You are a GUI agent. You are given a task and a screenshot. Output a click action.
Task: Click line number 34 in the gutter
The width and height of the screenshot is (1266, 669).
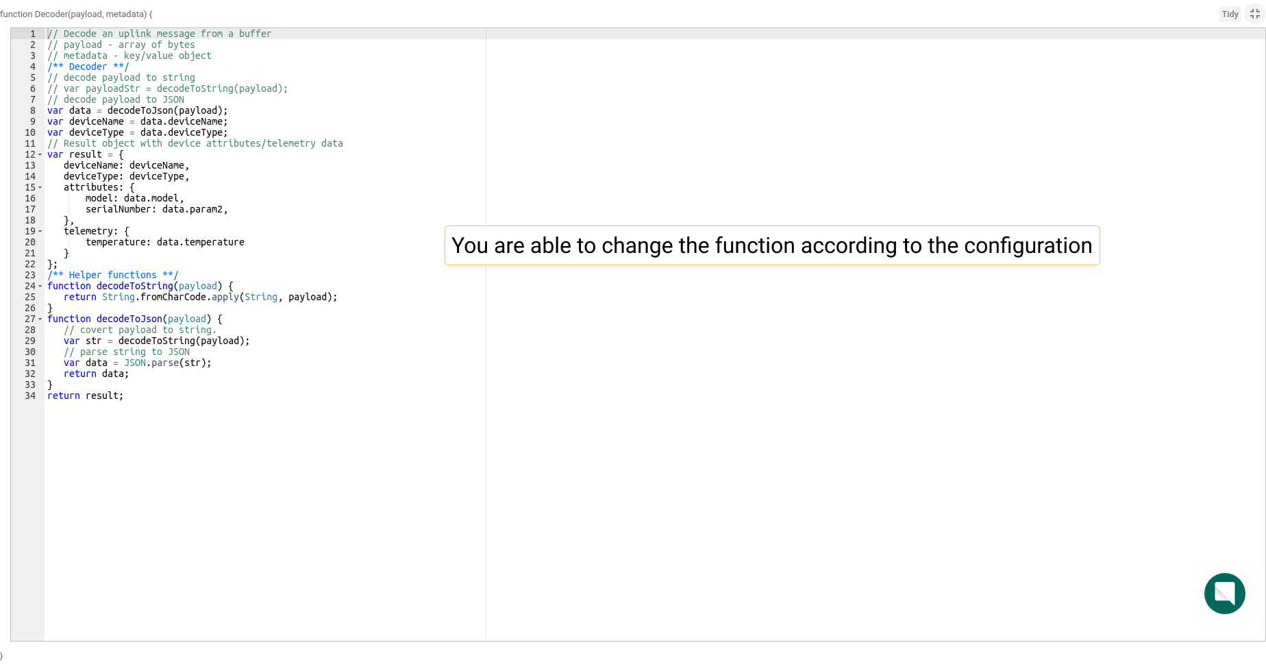30,396
